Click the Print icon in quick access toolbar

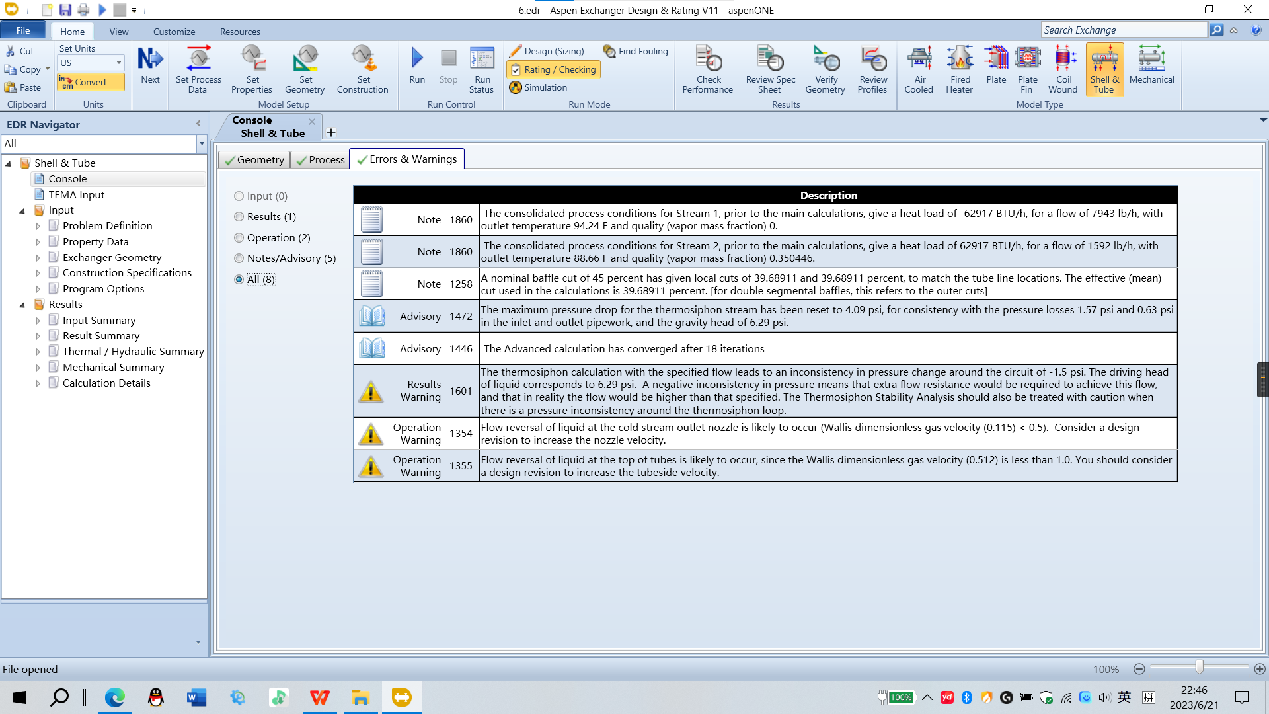pyautogui.click(x=83, y=10)
